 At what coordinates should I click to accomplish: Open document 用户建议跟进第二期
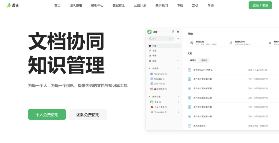(x=202, y=107)
